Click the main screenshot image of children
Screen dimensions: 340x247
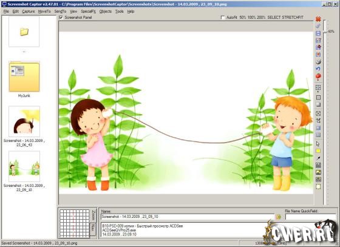186,113
